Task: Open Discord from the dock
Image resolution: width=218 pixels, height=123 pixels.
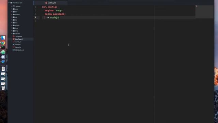Action: [3, 57]
